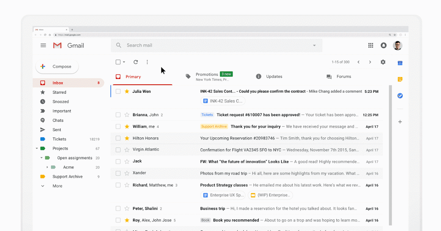Unstar the William, me email
441x231 pixels.
127,126
